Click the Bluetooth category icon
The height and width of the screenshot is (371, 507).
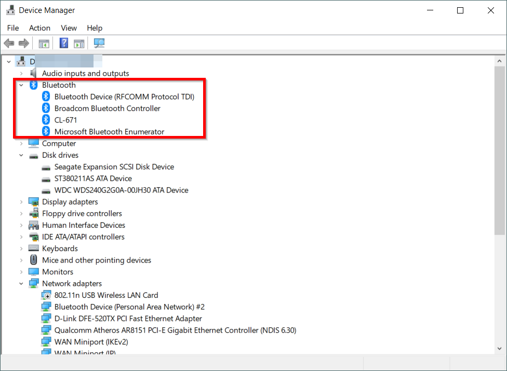pos(33,85)
